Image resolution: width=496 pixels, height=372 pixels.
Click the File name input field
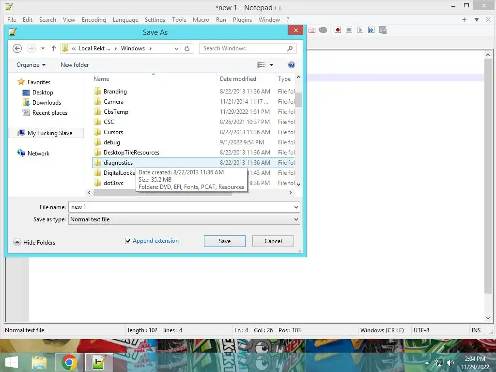coord(181,207)
